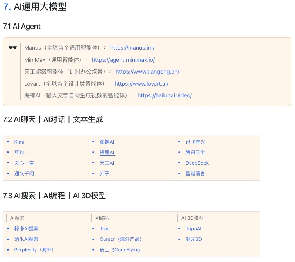The image size is (295, 262).
Task: Open the https://agent.minimax.io/ link
Action: [x=123, y=60]
